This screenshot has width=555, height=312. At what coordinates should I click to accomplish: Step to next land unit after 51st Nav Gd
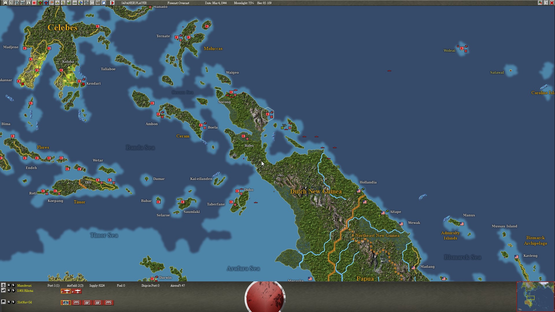click(13, 302)
